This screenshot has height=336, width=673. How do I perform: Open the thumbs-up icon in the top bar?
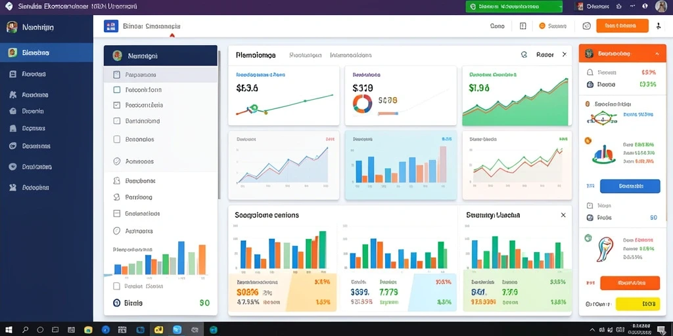[x=618, y=7]
